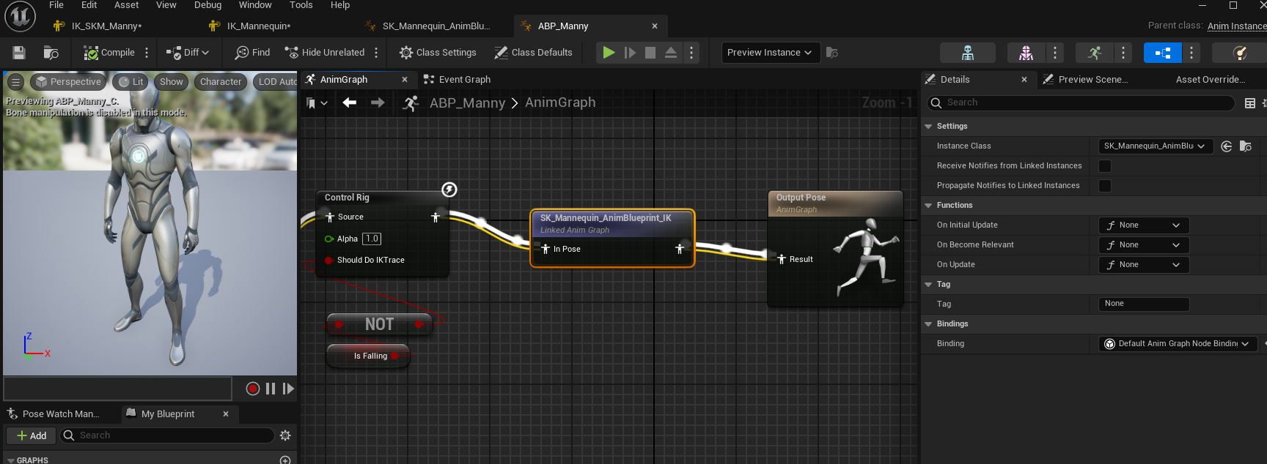The image size is (1267, 464).
Task: Select the Is Falling variable node
Action: click(x=368, y=356)
